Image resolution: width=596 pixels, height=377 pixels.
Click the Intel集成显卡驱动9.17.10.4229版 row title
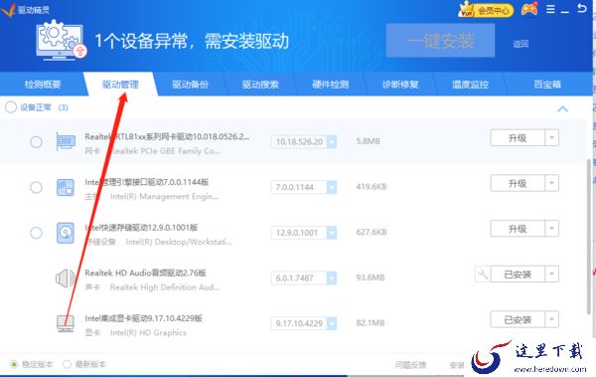click(143, 318)
